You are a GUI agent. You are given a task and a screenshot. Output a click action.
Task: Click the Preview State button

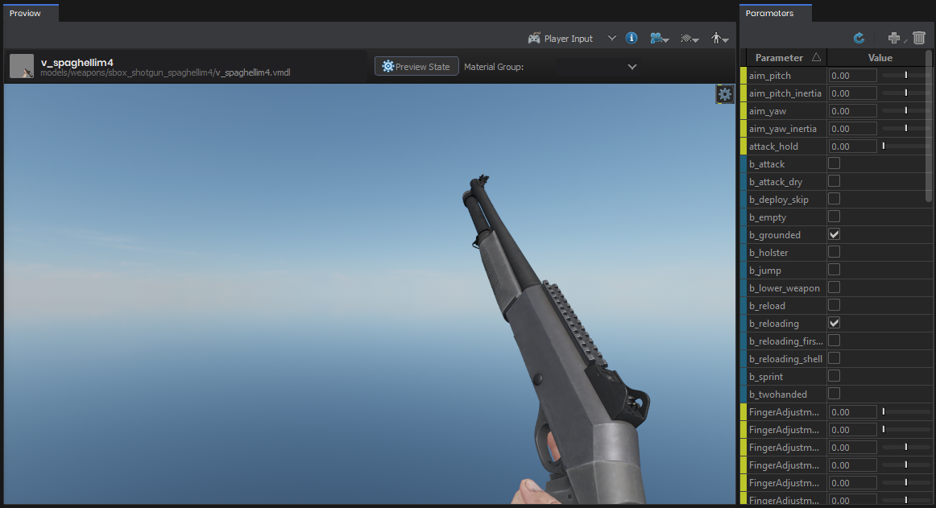416,67
